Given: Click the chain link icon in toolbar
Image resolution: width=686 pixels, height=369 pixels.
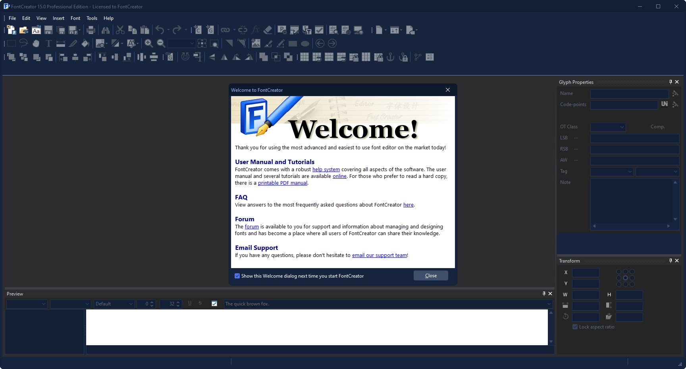Looking at the screenshot, I should click(x=225, y=30).
